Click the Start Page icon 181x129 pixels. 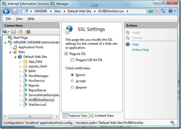(x=10, y=37)
